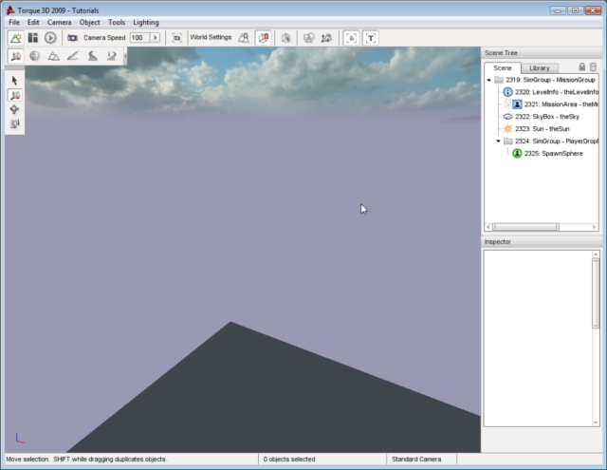The width and height of the screenshot is (607, 470).
Task: Click the camera icon beside Camera Speed
Action: pyautogui.click(x=73, y=38)
